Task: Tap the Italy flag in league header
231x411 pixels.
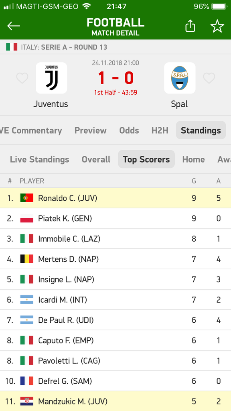Action: pos(12,47)
